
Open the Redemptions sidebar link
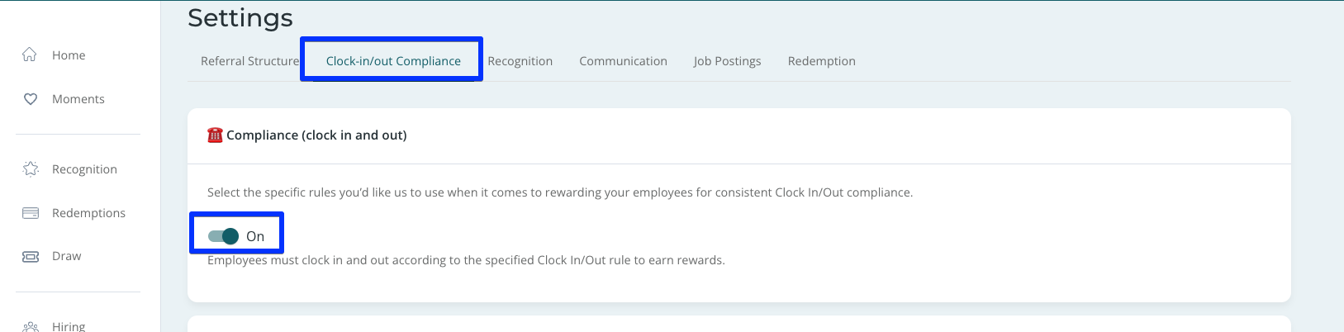[88, 213]
